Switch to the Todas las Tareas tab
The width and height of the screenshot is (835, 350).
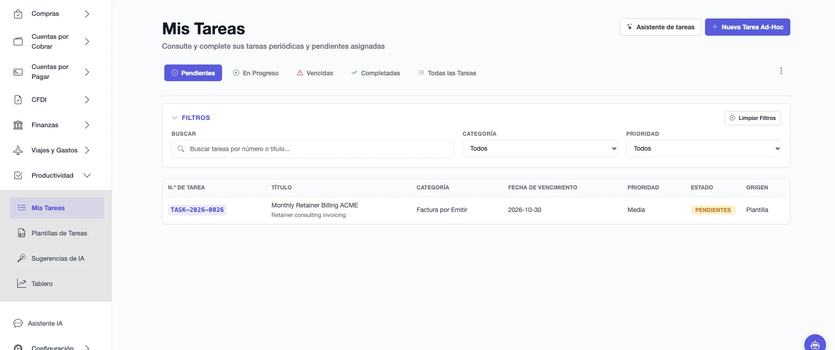pyautogui.click(x=447, y=73)
